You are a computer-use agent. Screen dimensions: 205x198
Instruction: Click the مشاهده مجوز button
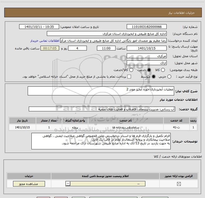[29, 184]
